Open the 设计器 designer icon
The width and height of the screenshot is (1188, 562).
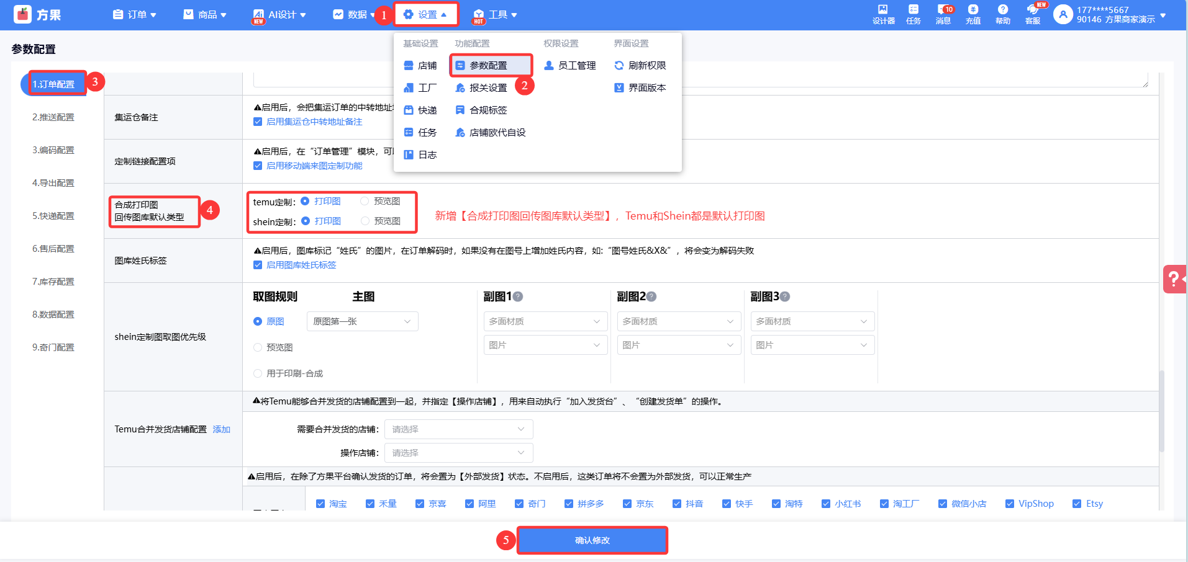(x=883, y=14)
